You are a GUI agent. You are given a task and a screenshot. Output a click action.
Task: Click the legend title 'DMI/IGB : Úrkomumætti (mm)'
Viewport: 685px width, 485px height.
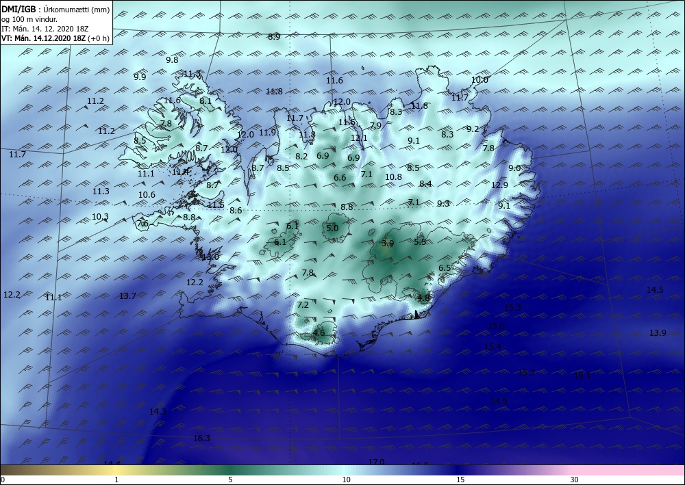point(55,10)
